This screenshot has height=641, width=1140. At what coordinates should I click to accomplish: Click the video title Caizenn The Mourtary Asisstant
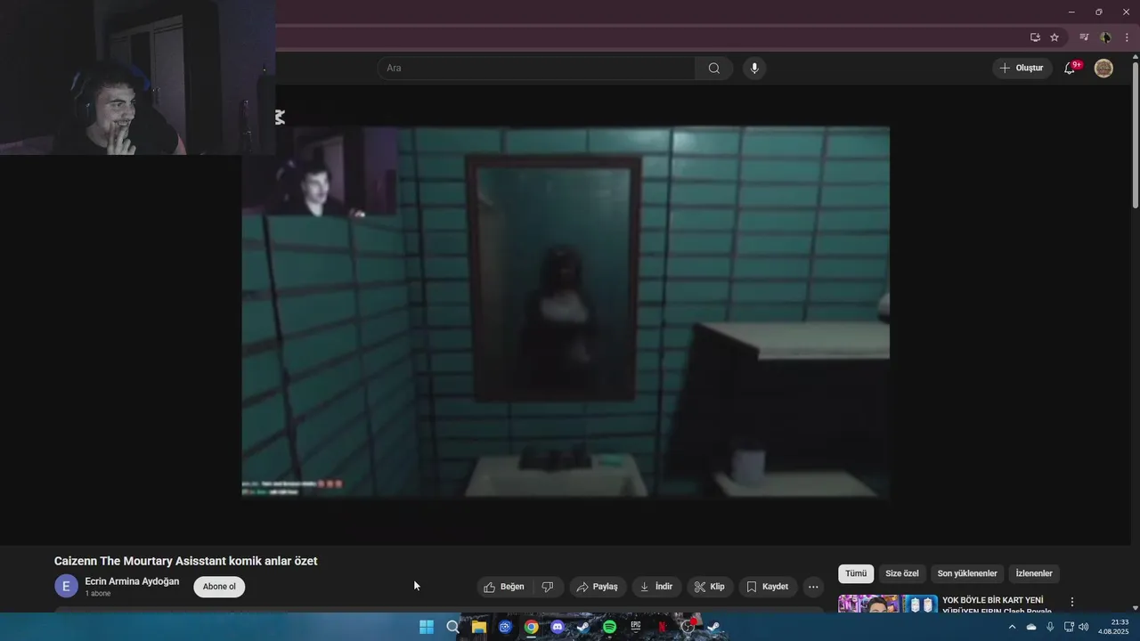[x=185, y=561]
